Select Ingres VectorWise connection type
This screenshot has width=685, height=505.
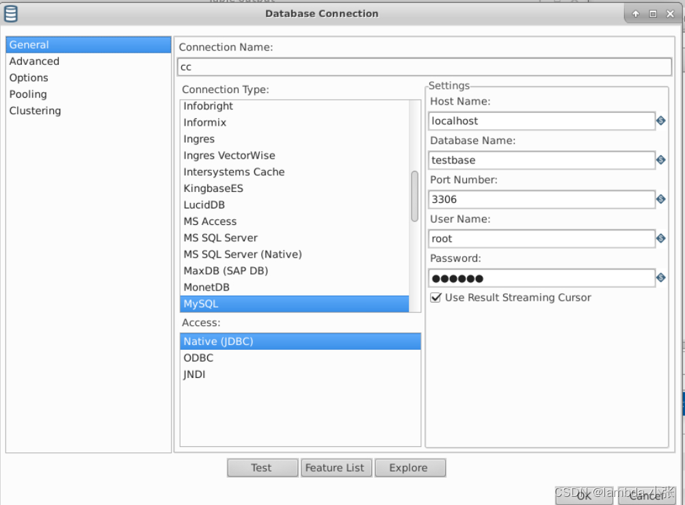[295, 156]
